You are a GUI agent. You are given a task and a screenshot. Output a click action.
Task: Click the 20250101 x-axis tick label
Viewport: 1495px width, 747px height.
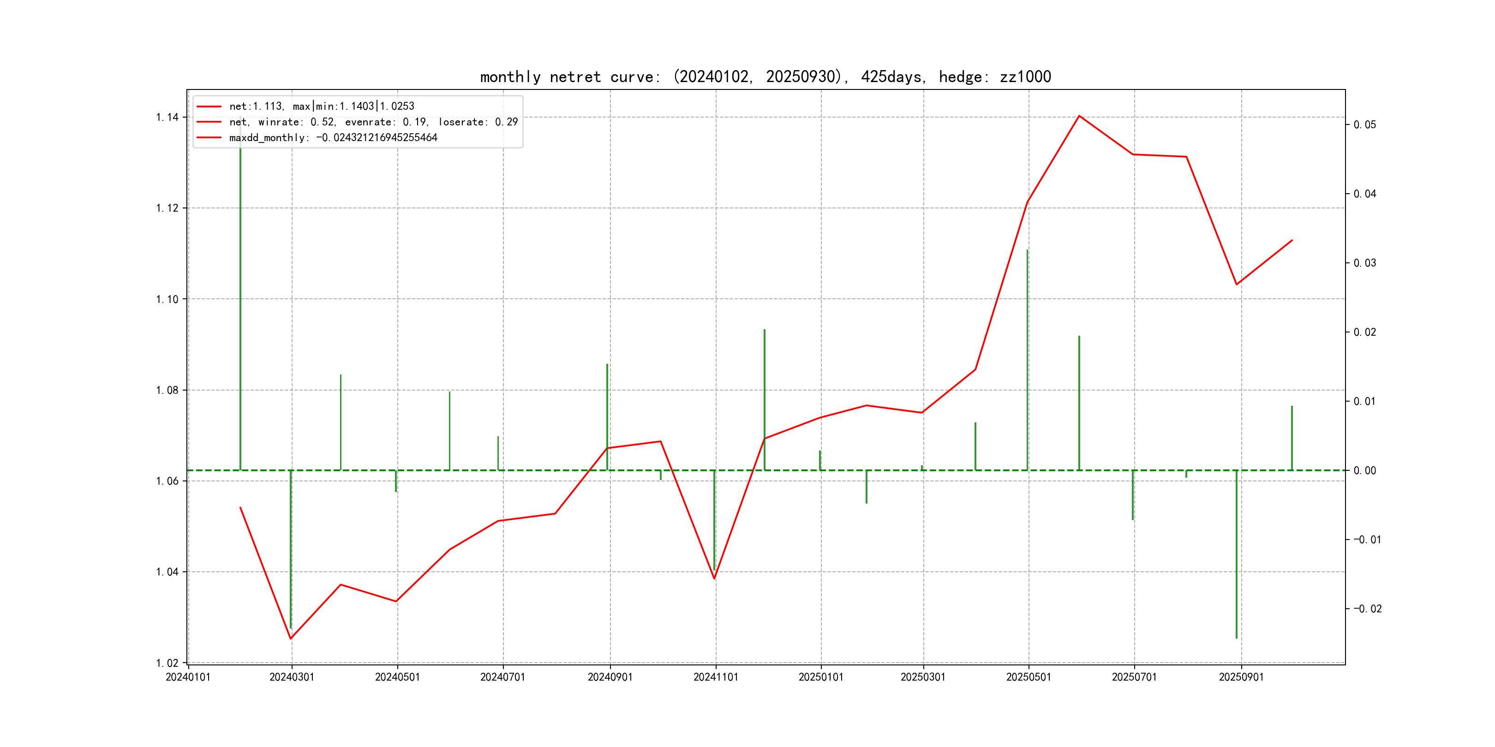tap(820, 677)
